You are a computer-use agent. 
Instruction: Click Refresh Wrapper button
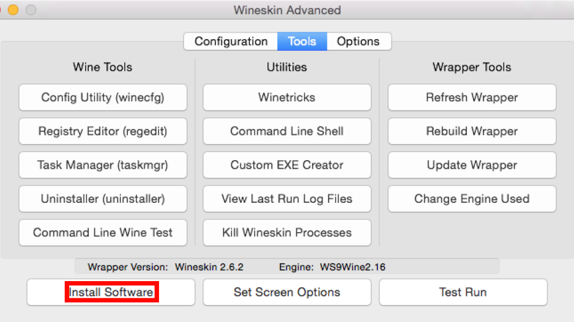coord(472,98)
